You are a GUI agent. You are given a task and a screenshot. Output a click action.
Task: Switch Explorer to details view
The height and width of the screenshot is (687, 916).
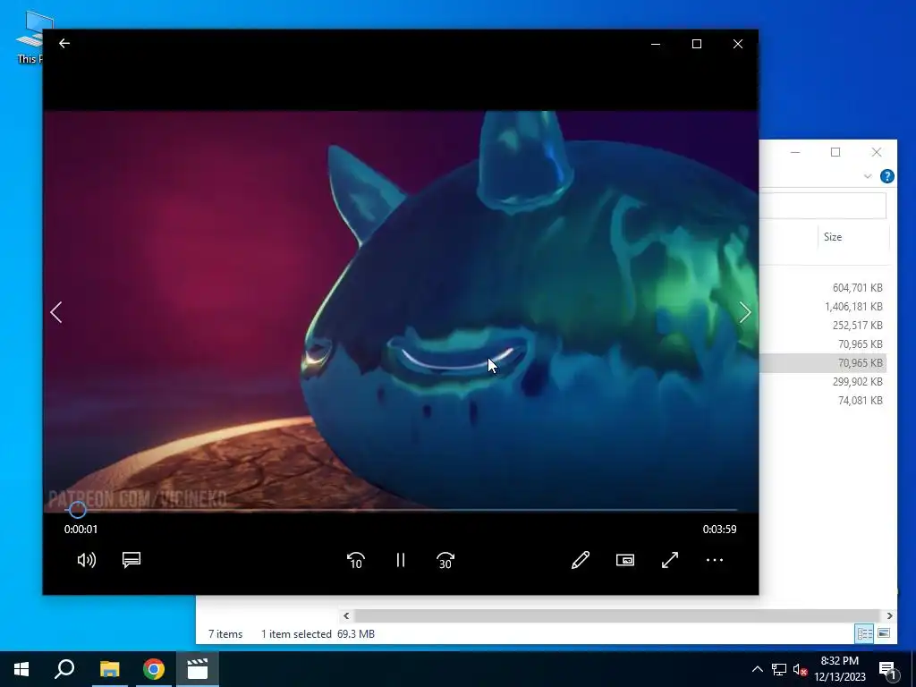point(864,634)
